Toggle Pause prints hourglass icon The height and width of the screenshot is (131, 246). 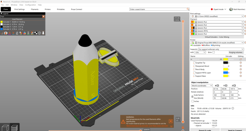pyautogui.click(x=28, y=33)
